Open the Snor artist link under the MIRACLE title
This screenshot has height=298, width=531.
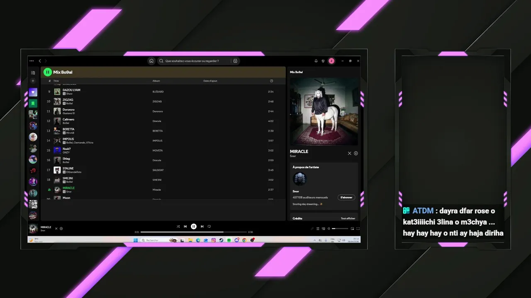(293, 156)
